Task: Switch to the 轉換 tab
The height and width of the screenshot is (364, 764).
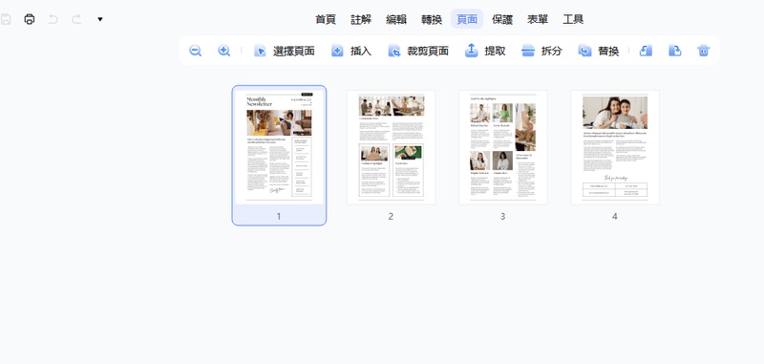Action: tap(432, 19)
